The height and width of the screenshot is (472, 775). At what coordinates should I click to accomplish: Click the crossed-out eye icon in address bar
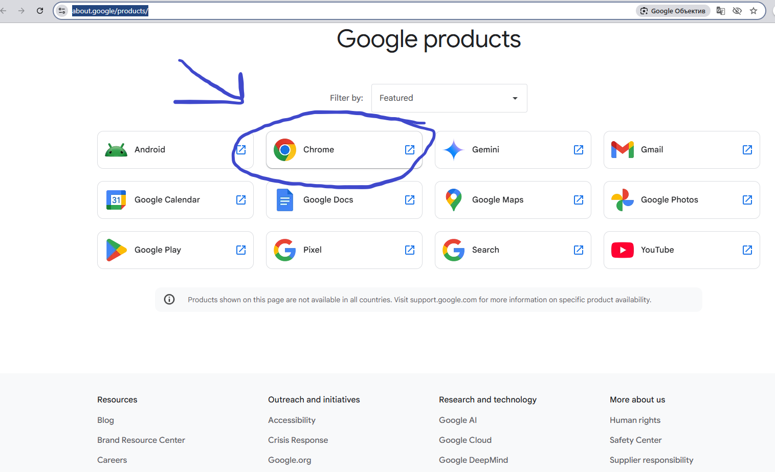click(737, 11)
